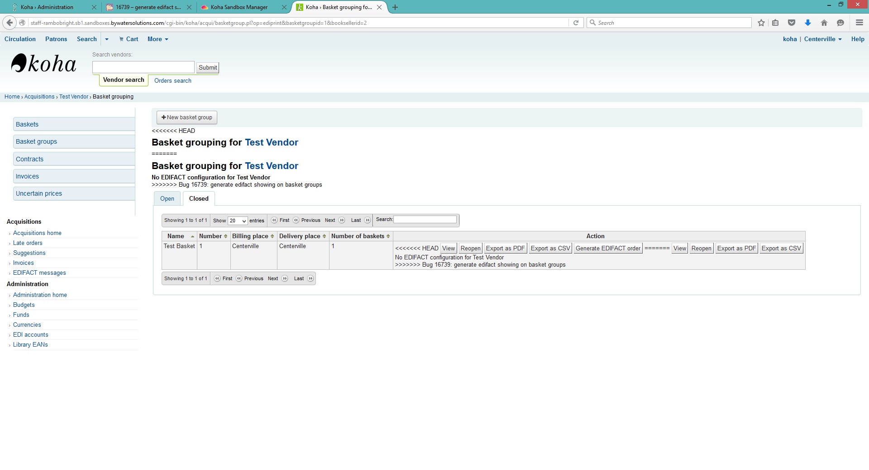
Task: Open the Show entries count dropdown
Action: [238, 221]
